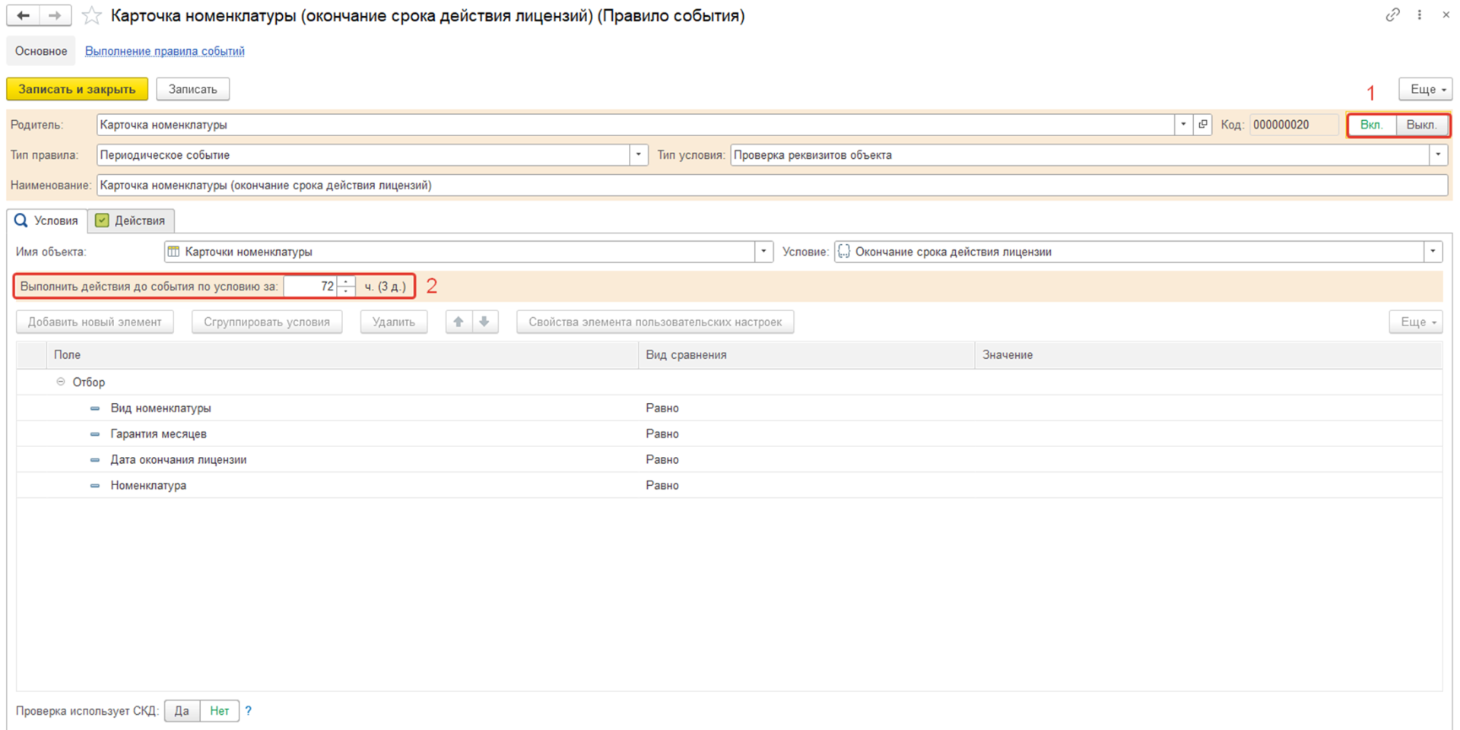Screen dimensions: 1460x730
Task: Open the Родитель field's linked record icon
Action: click(x=1202, y=125)
